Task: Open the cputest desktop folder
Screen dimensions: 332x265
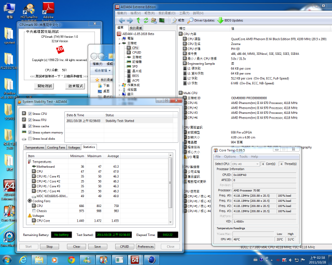Action: 9,36
